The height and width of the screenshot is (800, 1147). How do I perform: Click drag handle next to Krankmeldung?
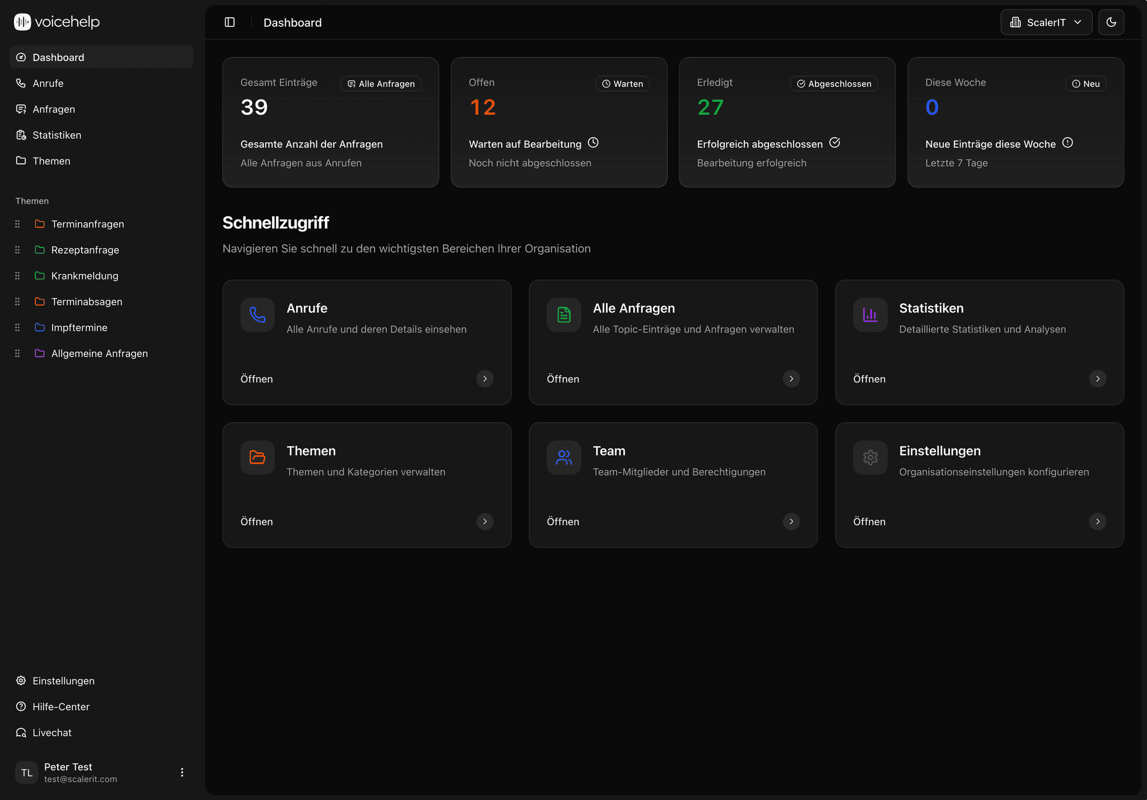pos(17,275)
